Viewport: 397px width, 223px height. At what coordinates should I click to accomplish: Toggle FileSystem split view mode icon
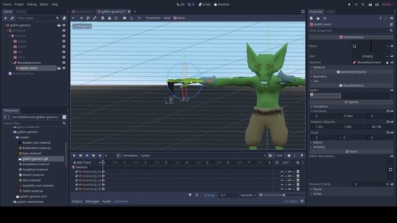(x=65, y=117)
